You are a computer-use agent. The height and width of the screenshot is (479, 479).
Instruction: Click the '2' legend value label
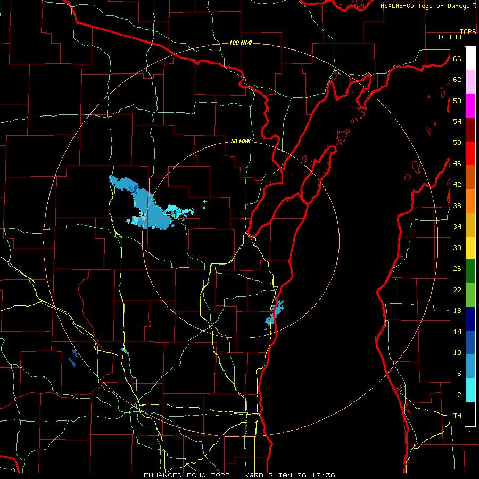pyautogui.click(x=459, y=394)
